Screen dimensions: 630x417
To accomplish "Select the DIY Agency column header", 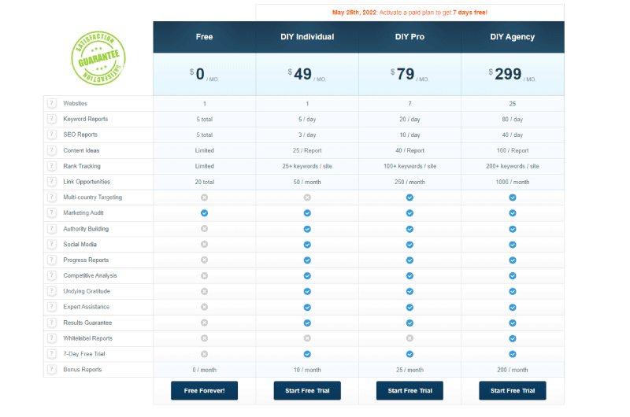I will [513, 37].
